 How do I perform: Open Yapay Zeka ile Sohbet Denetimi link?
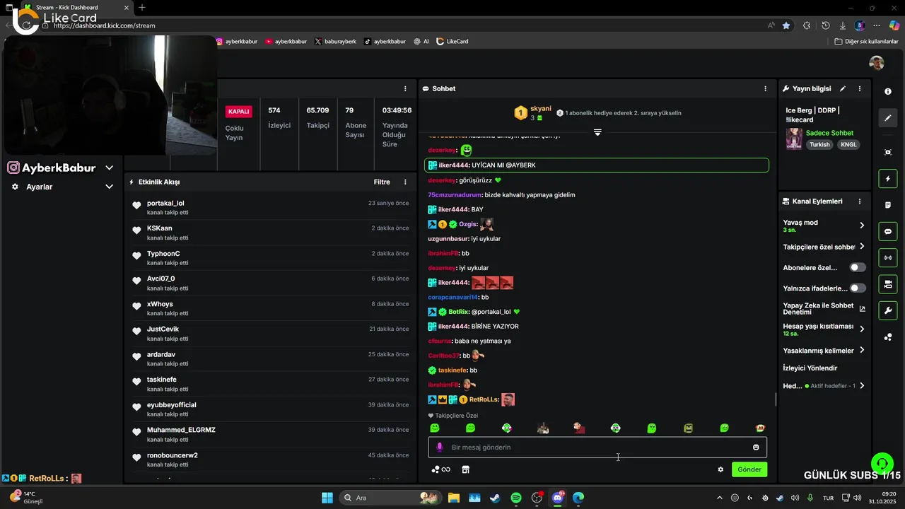[824, 308]
